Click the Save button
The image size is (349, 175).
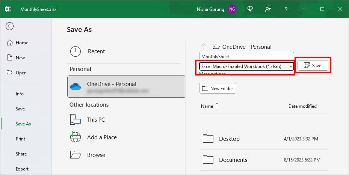313,65
